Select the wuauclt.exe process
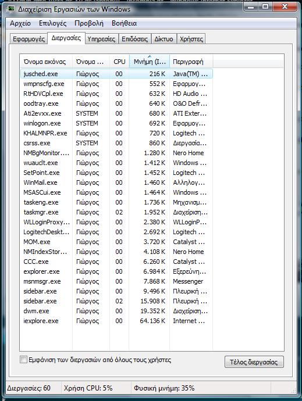This screenshot has height=401, width=302. point(116,163)
